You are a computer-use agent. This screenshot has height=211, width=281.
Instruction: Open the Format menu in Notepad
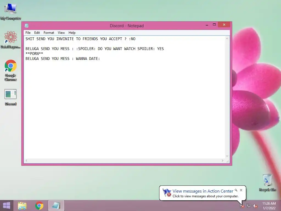49,33
